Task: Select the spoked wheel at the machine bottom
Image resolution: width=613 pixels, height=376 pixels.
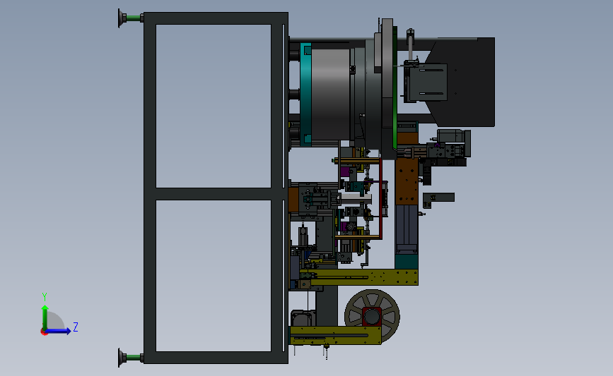Action: pyautogui.click(x=372, y=316)
